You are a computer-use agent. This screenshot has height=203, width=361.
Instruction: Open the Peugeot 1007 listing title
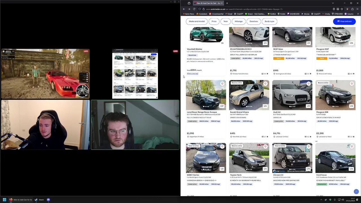(x=323, y=49)
